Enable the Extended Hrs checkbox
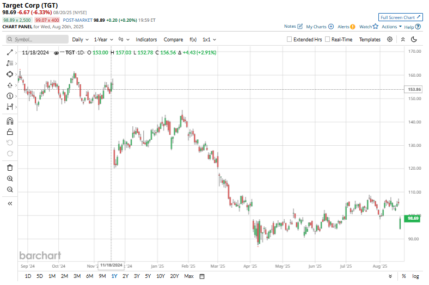Screen dimensions: 429x285 coord(289,39)
